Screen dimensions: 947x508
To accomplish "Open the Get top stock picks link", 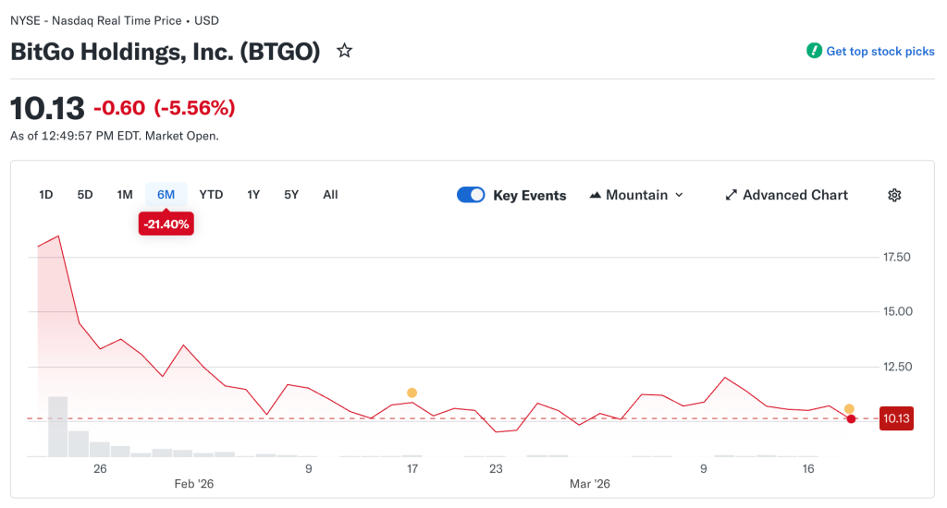I will [880, 52].
